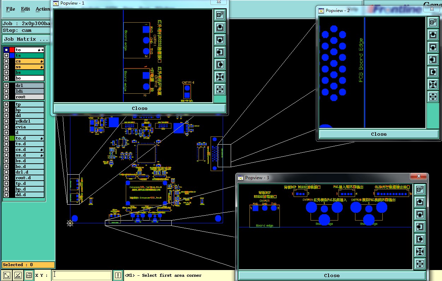Viewport: 442px width, 281px height.
Task: Select layer 'ss.d' in layer list
Action: [x=29, y=155]
